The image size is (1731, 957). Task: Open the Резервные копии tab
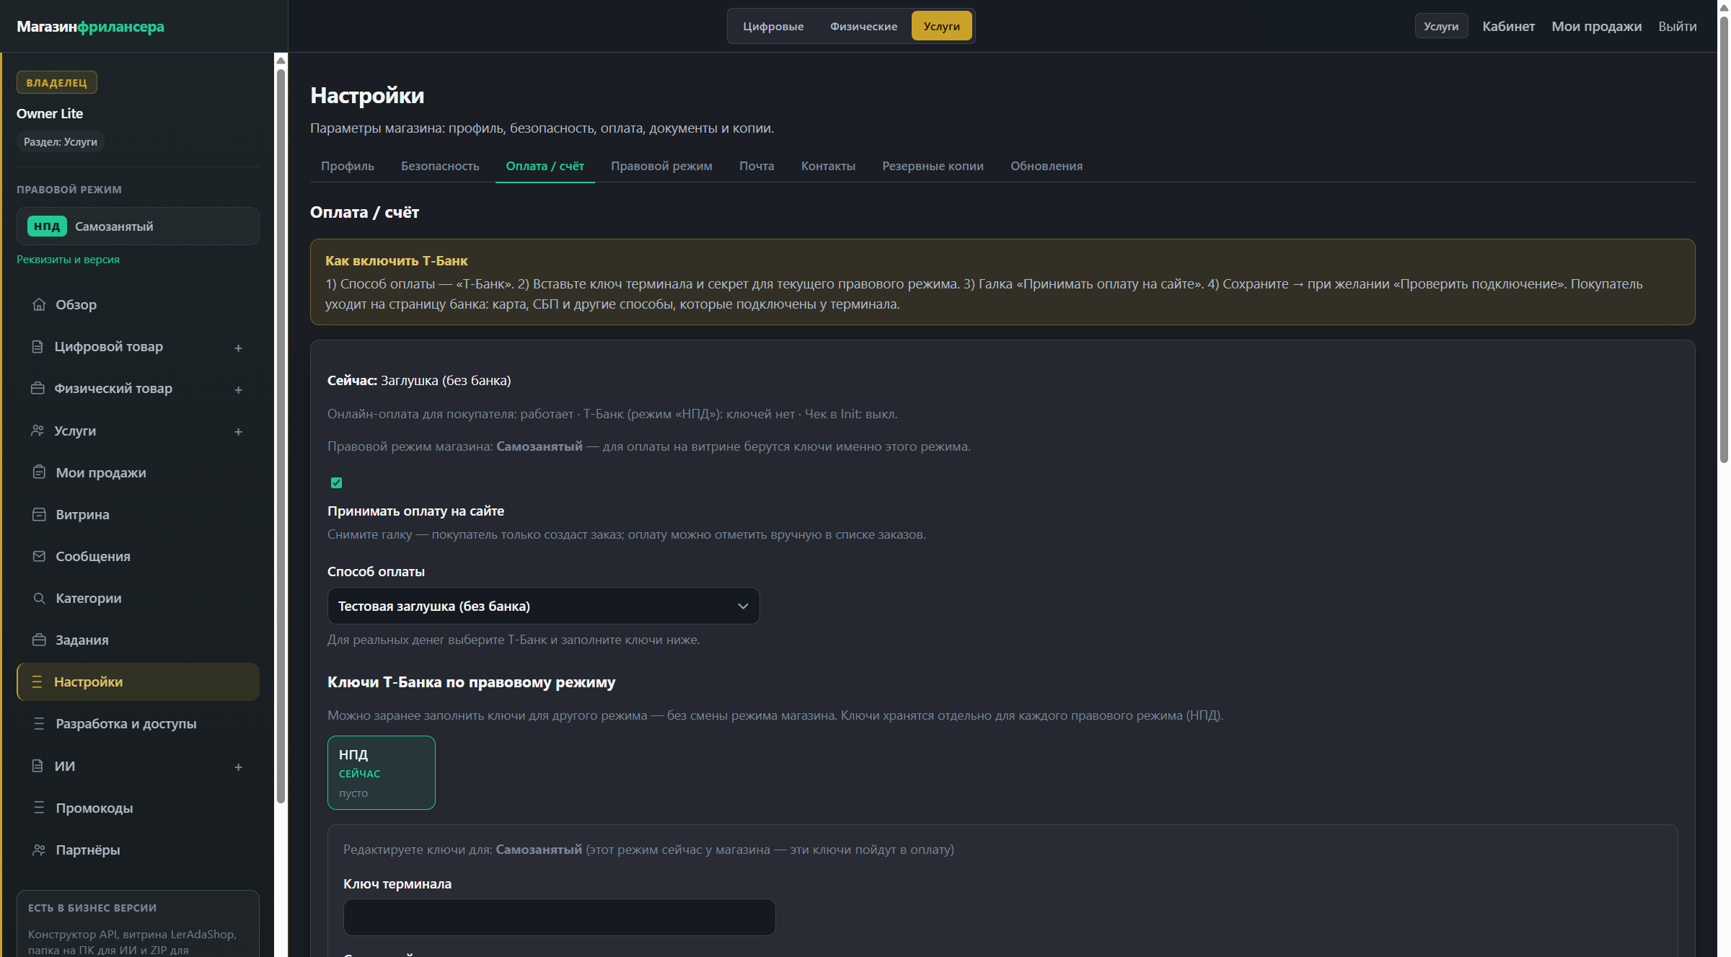[933, 166]
